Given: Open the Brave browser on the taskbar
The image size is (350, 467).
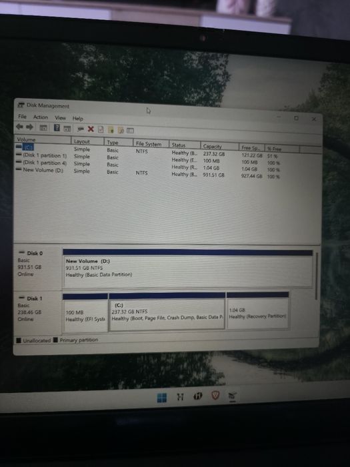Looking at the screenshot, I should 215,395.
